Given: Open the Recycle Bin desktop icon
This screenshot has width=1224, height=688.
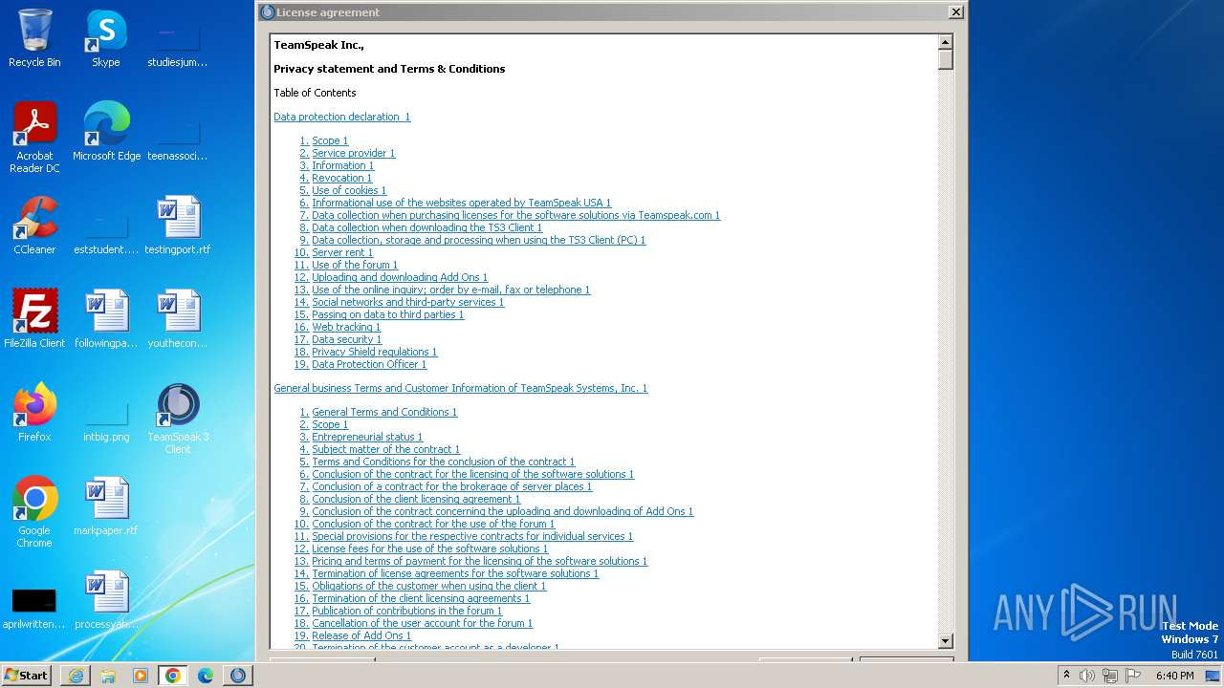Looking at the screenshot, I should tap(34, 38).
